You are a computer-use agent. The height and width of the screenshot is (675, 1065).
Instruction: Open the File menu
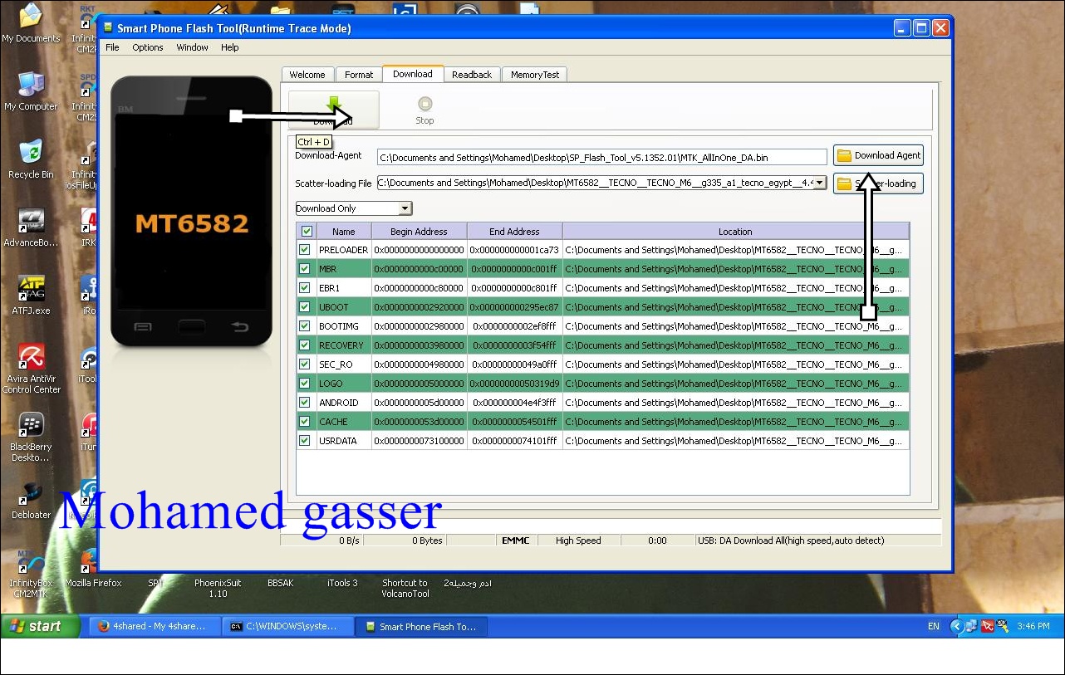[112, 47]
